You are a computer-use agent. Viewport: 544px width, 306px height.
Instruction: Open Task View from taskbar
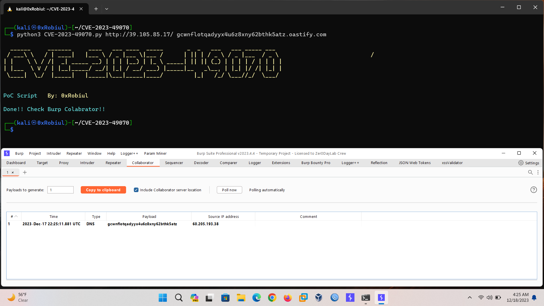(x=209, y=297)
